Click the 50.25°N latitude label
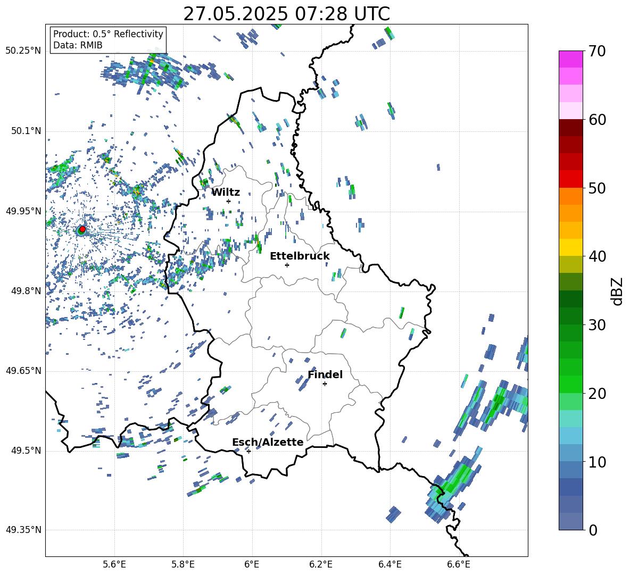 click(x=23, y=51)
